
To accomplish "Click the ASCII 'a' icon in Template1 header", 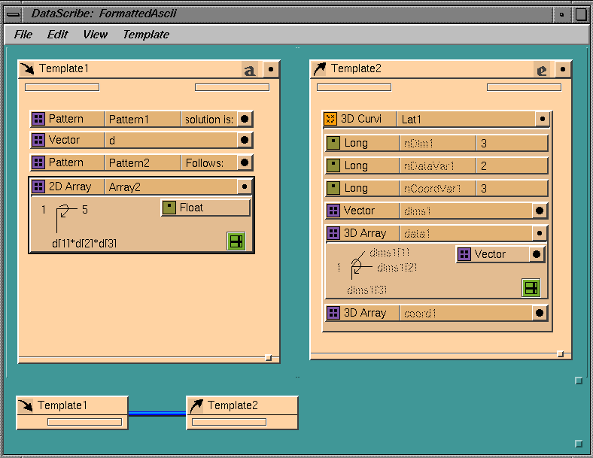I will (250, 70).
